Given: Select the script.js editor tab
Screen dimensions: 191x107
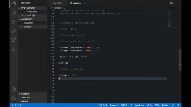Looking at the screenshot, I should point(77,3).
